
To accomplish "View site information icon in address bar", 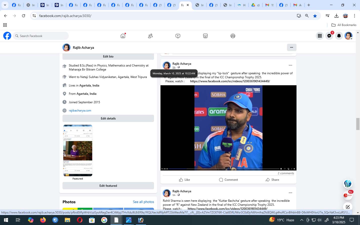I will point(34,16).
